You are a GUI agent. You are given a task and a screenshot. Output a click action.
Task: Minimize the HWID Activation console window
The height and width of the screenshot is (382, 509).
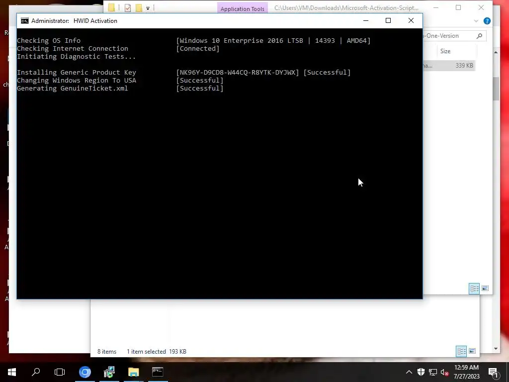point(366,20)
